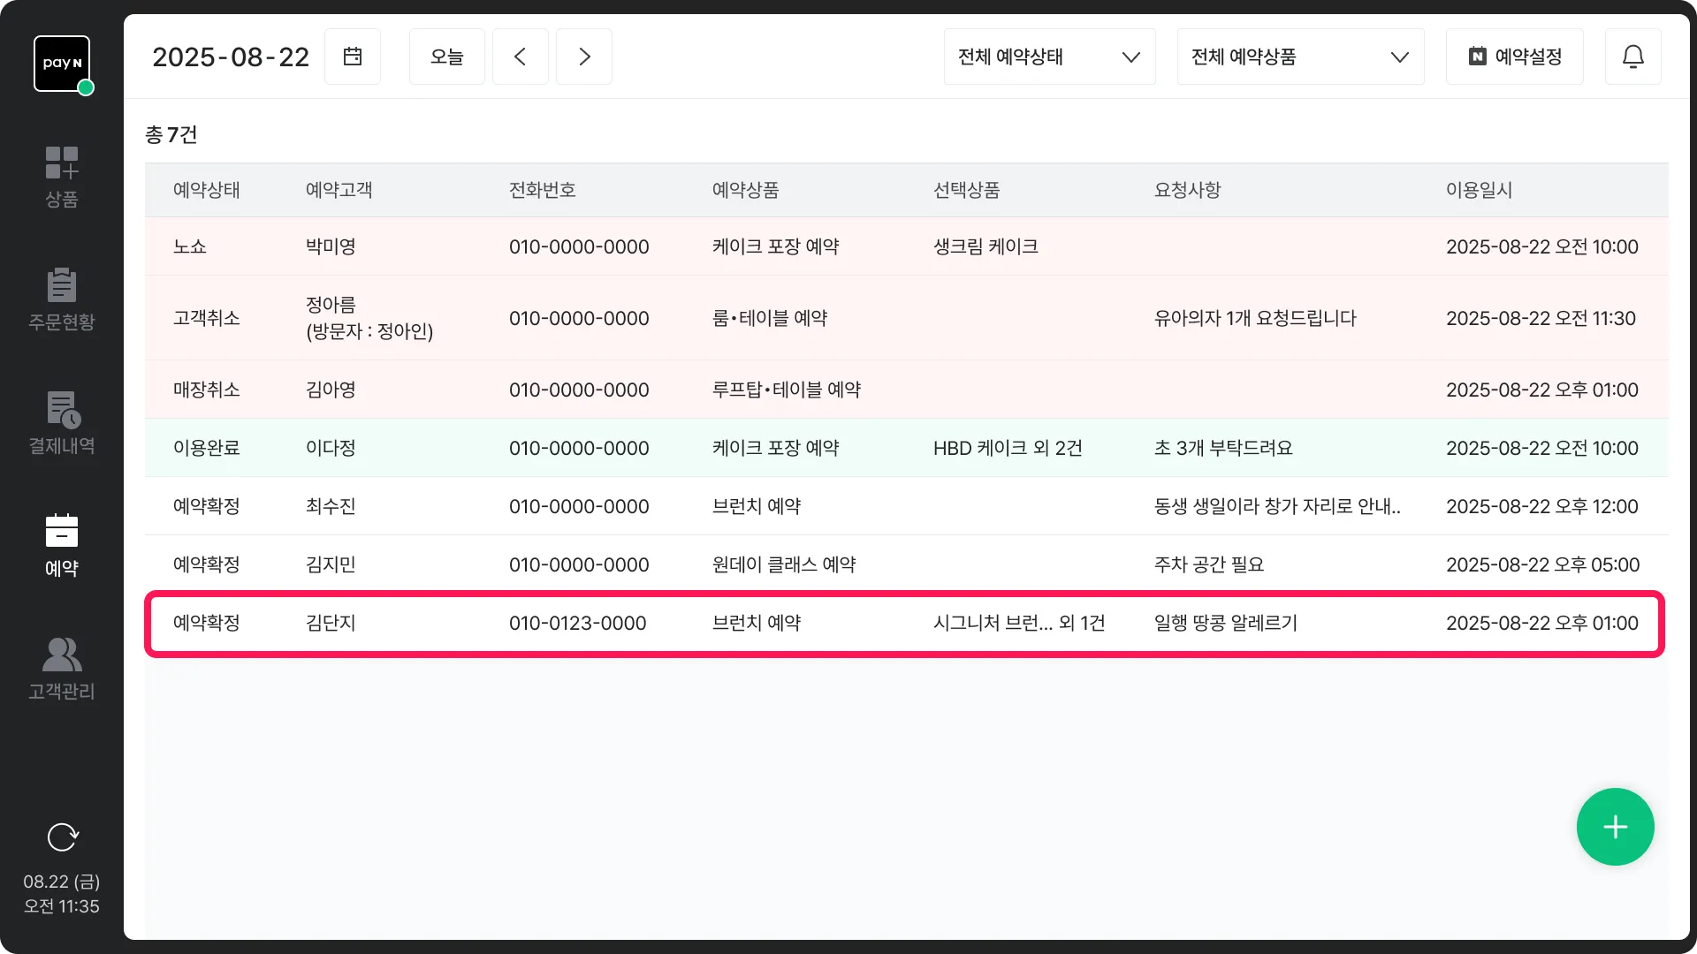This screenshot has height=954, width=1697.
Task: Click the 이용일시 column header
Action: 1479,190
